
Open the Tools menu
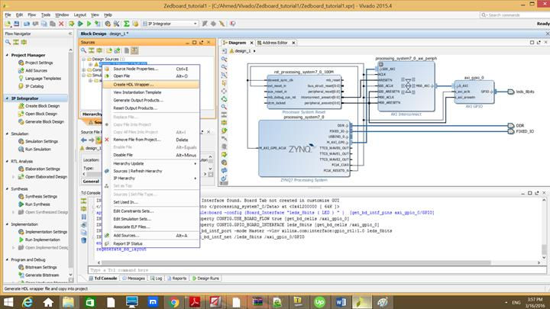tap(46, 14)
